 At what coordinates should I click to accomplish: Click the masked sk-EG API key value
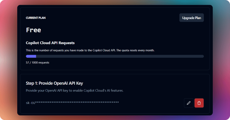pos(72,103)
